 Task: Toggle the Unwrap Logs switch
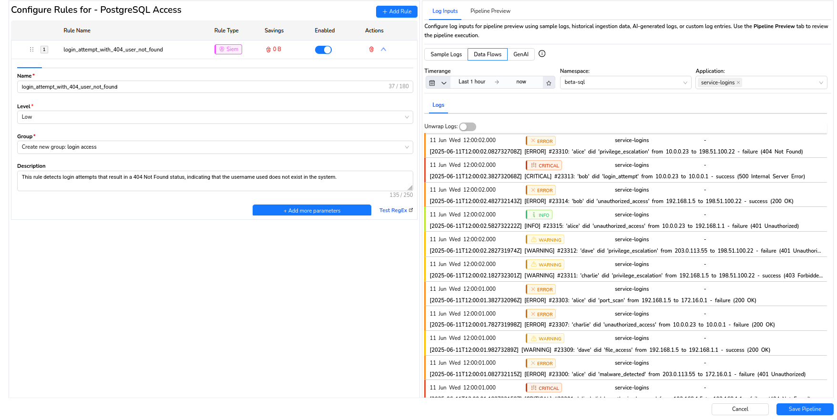pos(467,127)
